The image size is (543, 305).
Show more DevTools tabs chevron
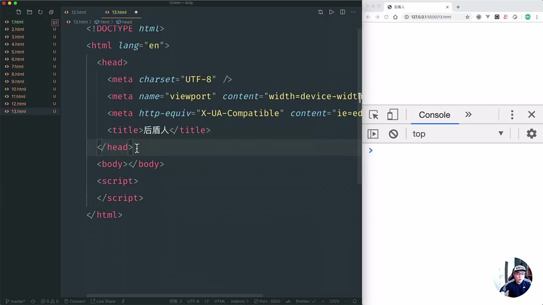468,115
